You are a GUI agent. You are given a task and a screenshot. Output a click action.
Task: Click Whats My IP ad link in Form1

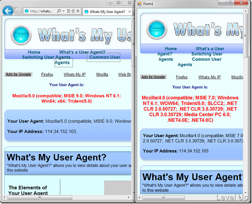(x=209, y=77)
